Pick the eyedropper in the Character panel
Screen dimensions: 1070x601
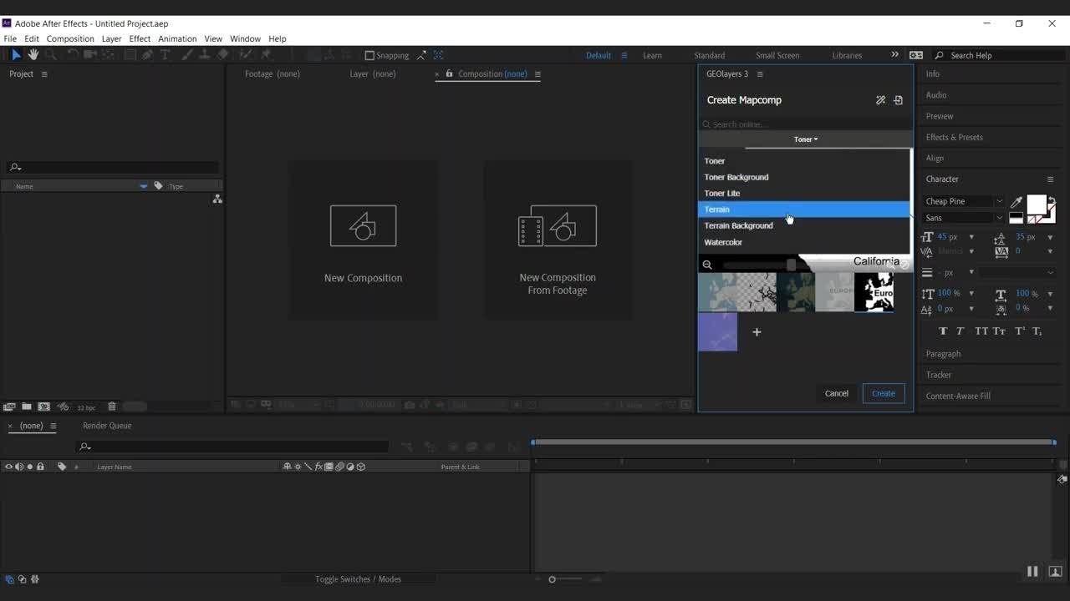[1016, 202]
